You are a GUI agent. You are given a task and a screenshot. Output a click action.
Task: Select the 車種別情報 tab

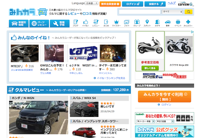pyautogui.click(x=19, y=24)
